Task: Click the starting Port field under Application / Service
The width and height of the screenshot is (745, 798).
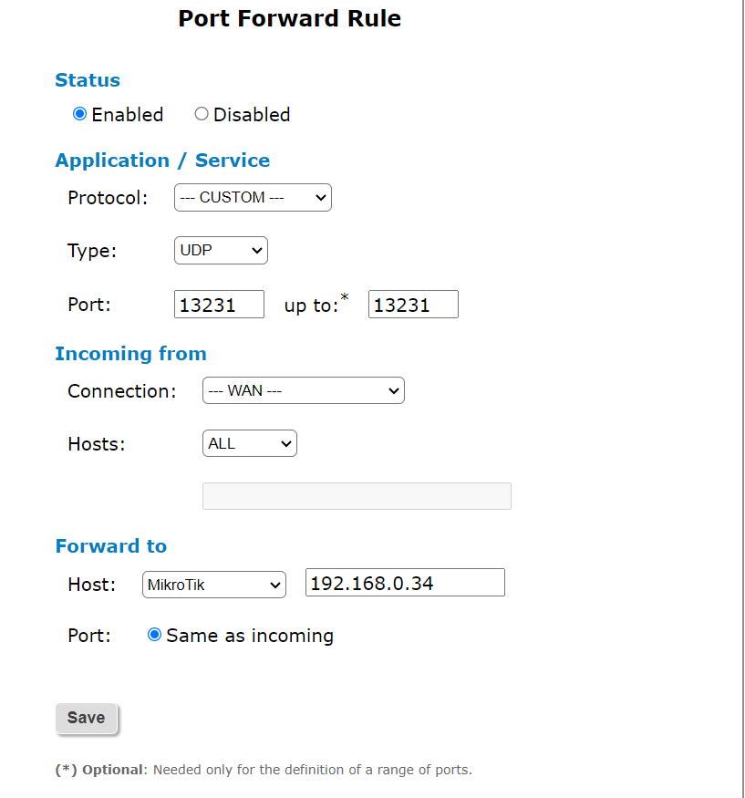Action: tap(219, 305)
